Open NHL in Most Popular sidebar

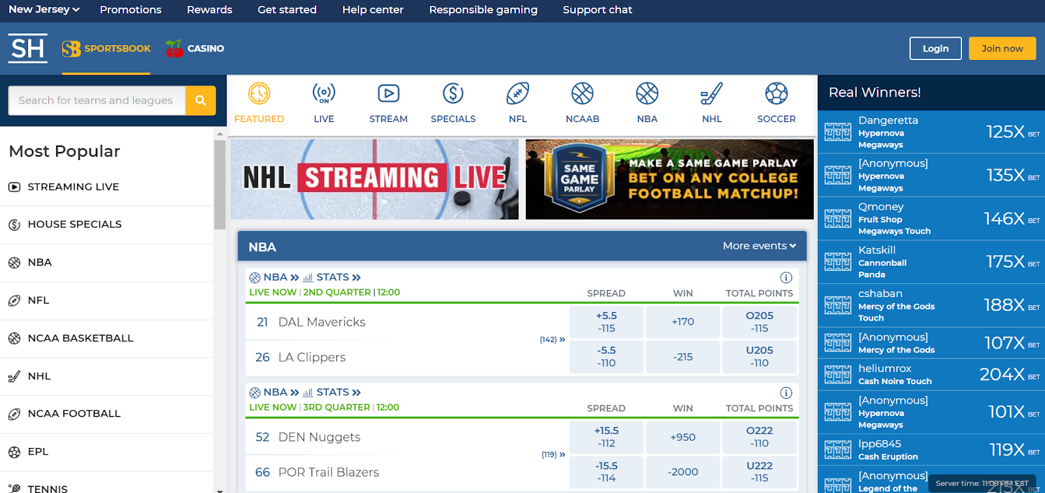pyautogui.click(x=106, y=376)
